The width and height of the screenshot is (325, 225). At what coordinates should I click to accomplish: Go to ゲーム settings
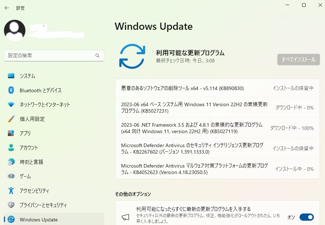(x=54, y=176)
